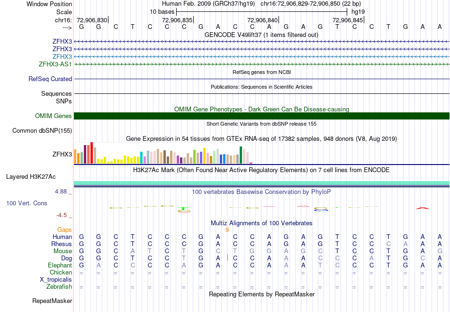
Task: Open 'Publications: Sequences in Scientific Articles' title
Action: 261,87
